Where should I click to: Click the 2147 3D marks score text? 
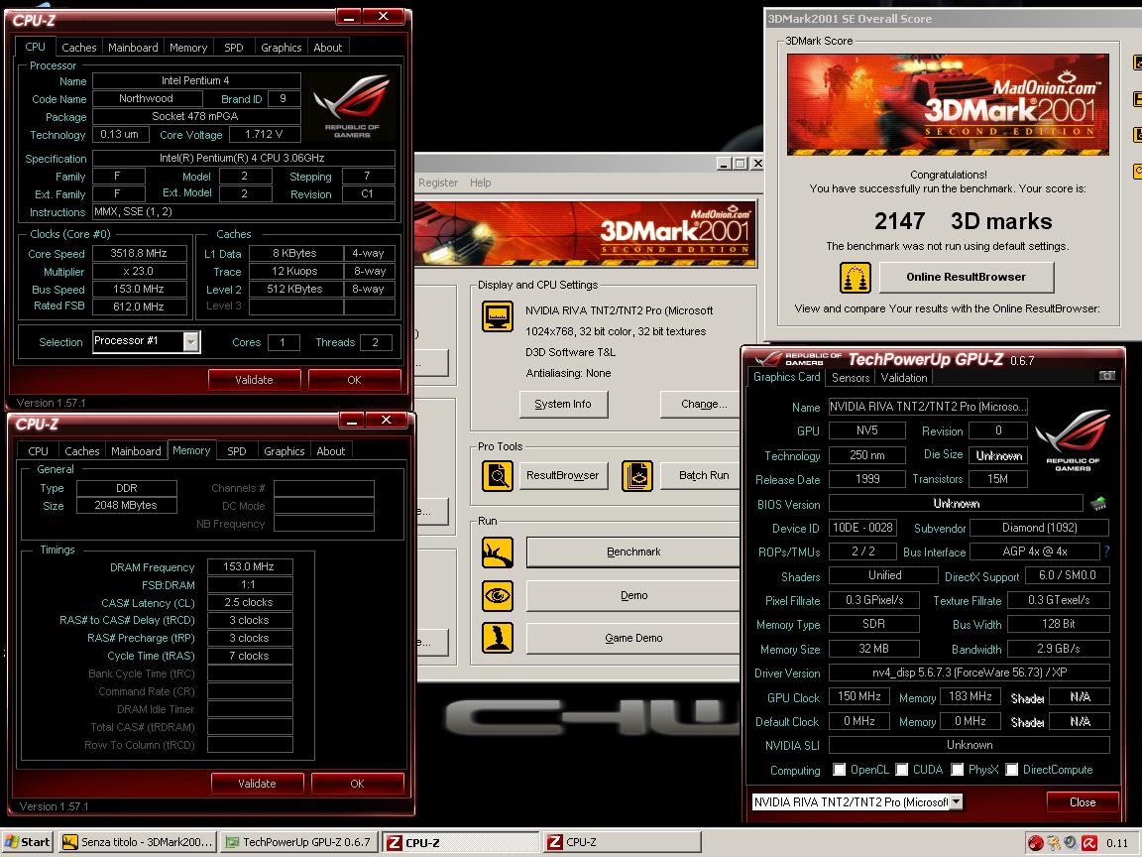click(963, 221)
